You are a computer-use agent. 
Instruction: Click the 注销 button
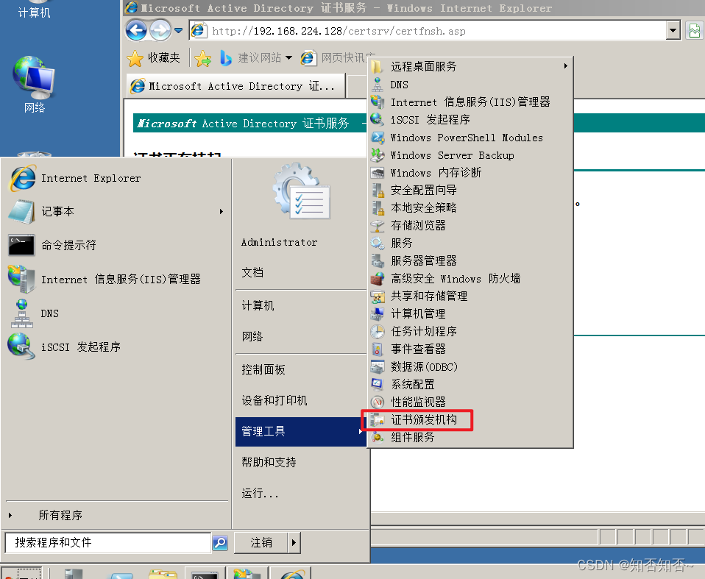click(262, 543)
